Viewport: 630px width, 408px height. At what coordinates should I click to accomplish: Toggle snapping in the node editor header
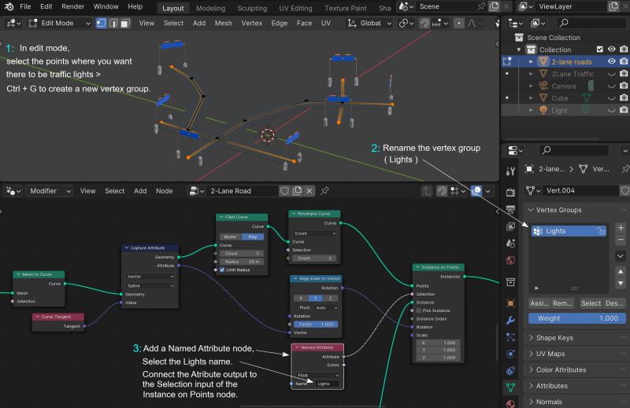click(x=442, y=191)
